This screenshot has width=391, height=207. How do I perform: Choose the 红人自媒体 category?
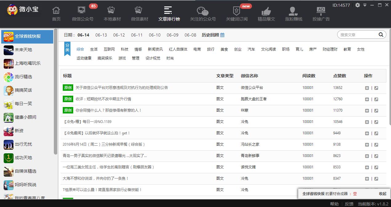tap(178, 49)
